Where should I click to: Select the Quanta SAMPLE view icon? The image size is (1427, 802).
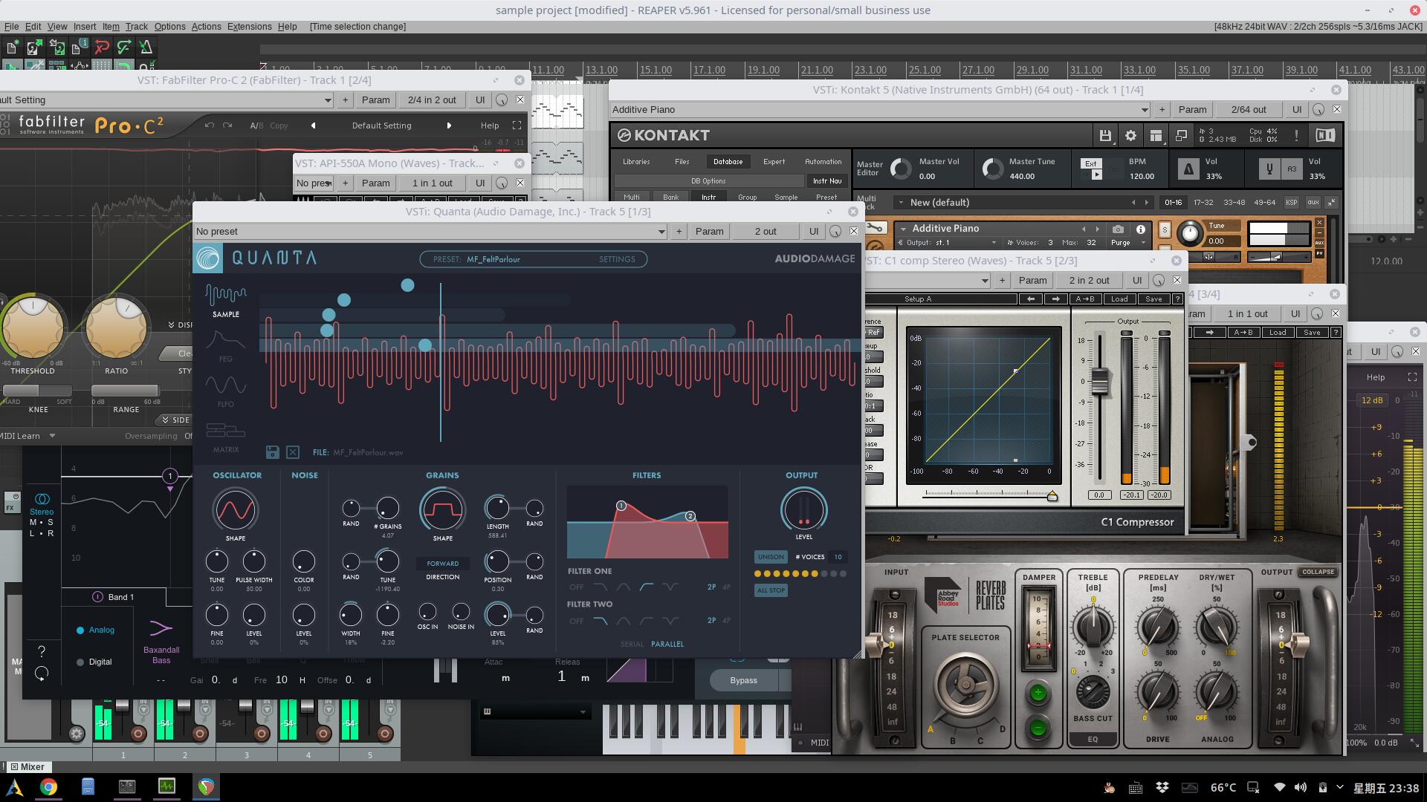point(226,296)
